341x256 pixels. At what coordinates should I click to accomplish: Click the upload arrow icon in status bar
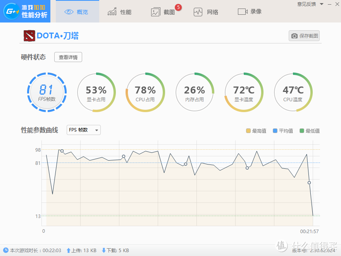pos(69,251)
